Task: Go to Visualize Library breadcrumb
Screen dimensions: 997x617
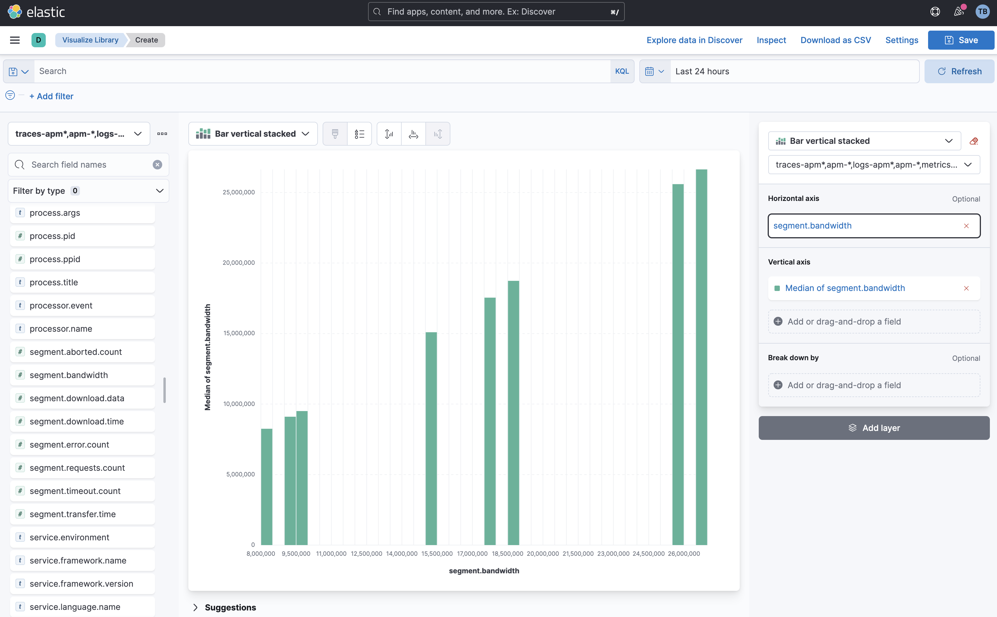Action: point(90,40)
